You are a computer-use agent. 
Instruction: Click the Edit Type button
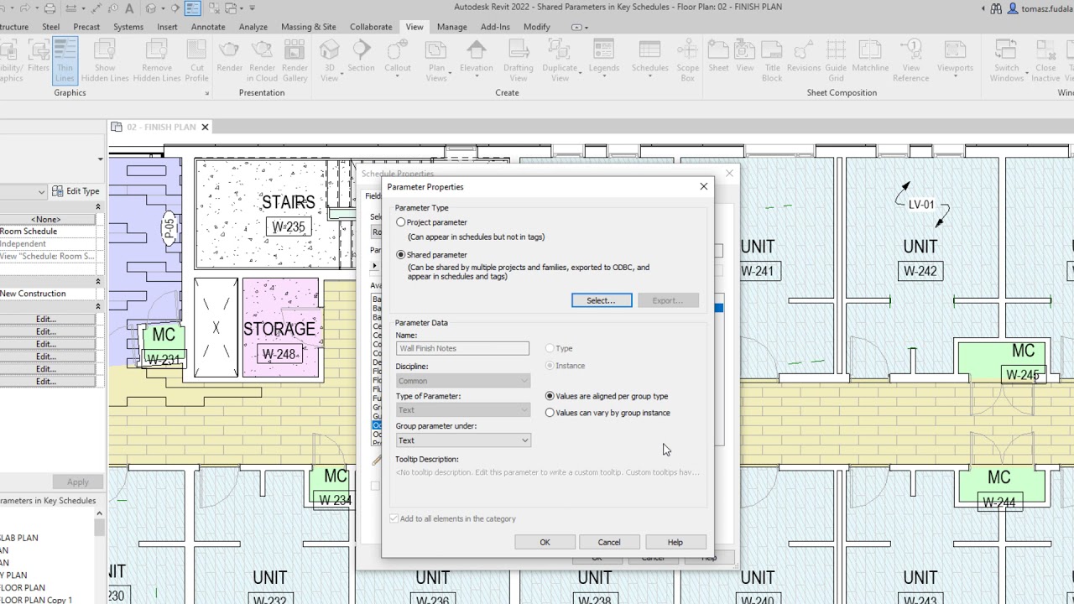[76, 191]
